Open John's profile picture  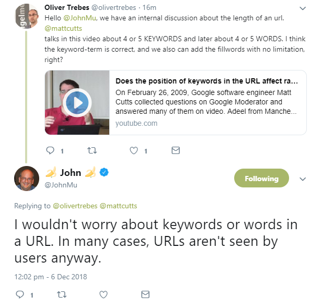[x=27, y=178]
